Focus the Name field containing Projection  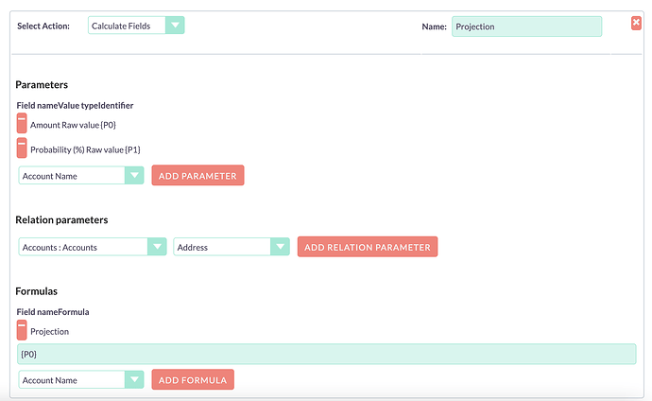tap(526, 26)
